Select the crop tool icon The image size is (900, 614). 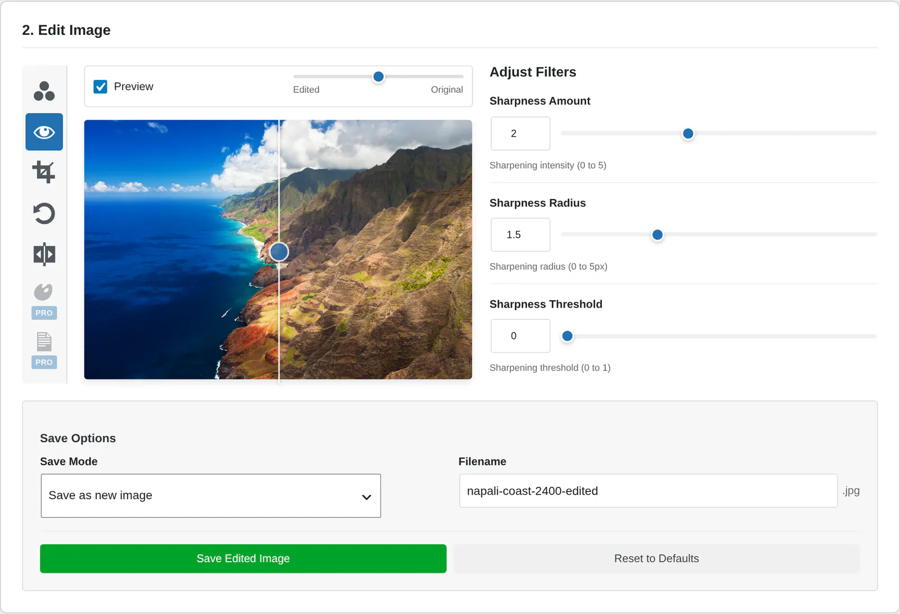click(x=44, y=172)
